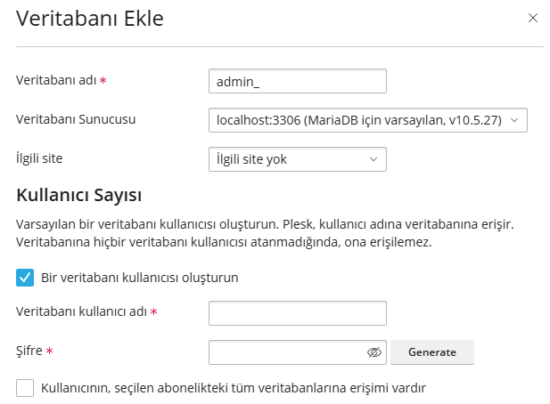Screen dimensions: 550x404
Task: Enable access to all subscription databases checkbox
Action: coord(25,388)
